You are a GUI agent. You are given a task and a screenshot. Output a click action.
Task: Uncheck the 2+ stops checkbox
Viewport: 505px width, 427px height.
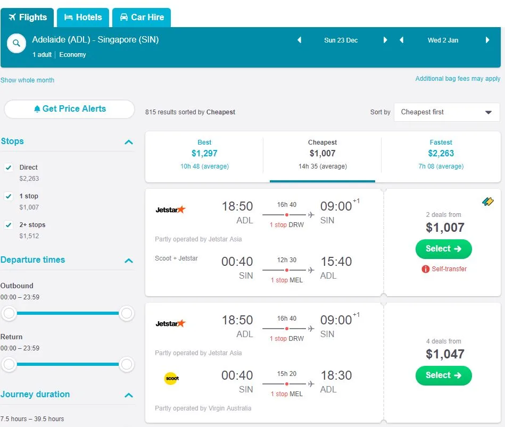click(9, 225)
